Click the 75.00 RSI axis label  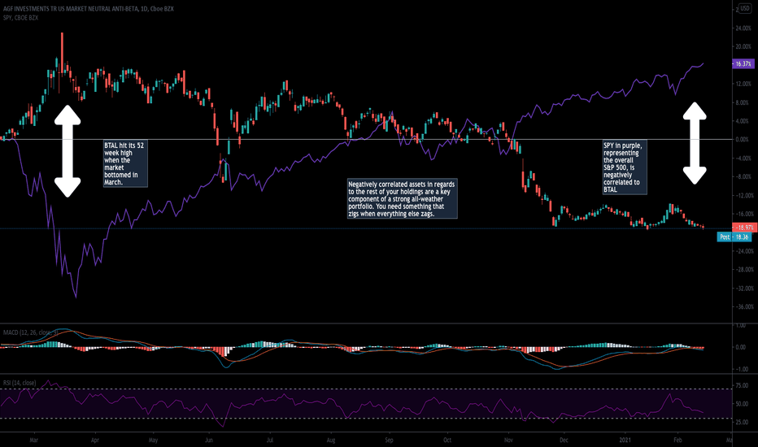point(742,385)
